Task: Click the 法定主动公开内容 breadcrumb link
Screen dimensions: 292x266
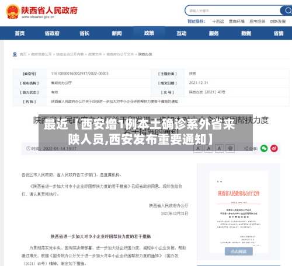Action: (x=69, y=54)
